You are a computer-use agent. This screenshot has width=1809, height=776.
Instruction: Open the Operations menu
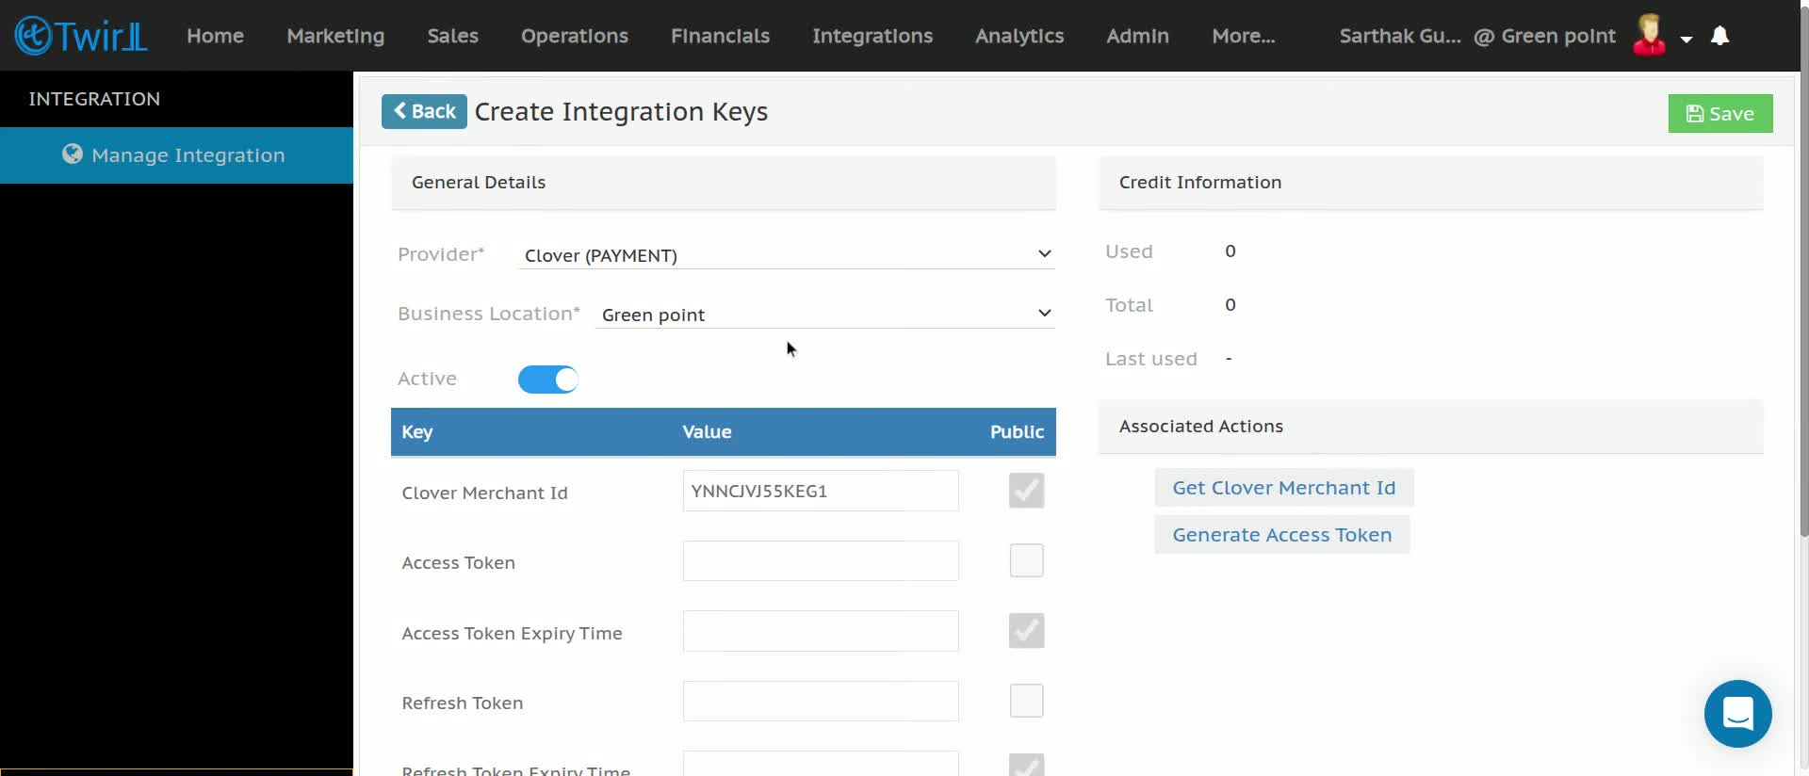click(574, 36)
